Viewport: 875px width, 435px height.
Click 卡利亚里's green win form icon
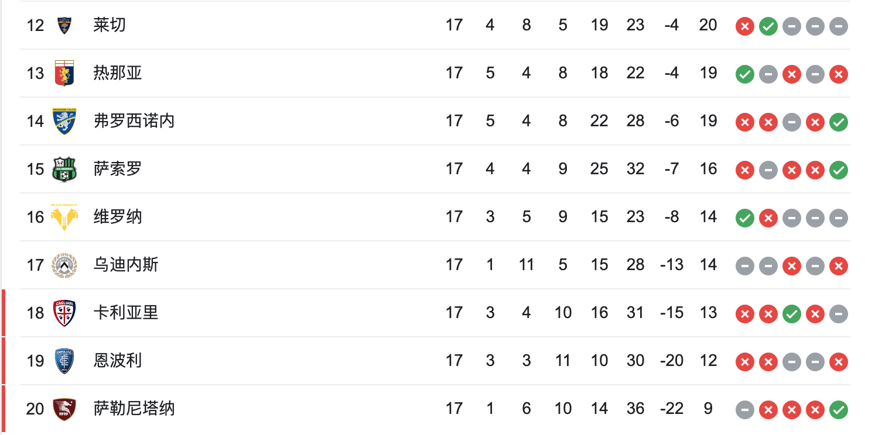(792, 314)
